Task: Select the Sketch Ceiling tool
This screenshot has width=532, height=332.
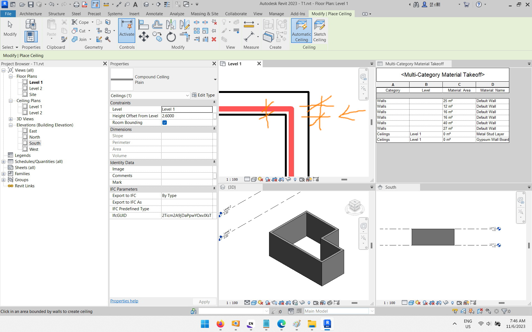Action: point(319,30)
